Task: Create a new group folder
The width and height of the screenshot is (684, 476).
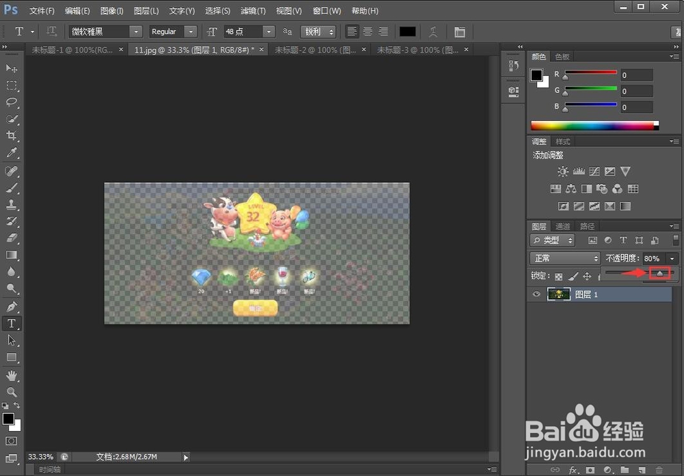Action: 625,470
